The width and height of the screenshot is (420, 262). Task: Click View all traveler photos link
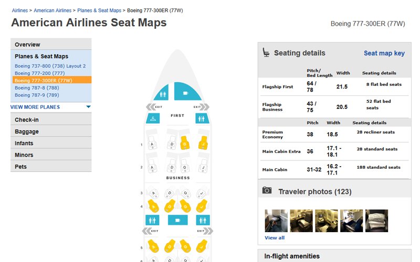pos(274,237)
